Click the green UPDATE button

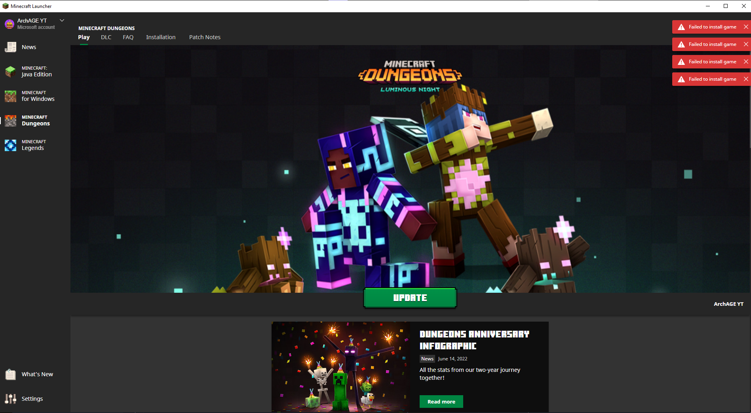tap(410, 298)
